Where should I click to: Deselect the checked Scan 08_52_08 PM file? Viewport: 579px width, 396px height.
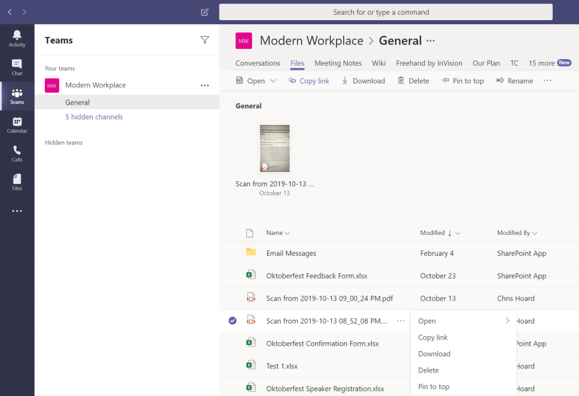point(232,321)
